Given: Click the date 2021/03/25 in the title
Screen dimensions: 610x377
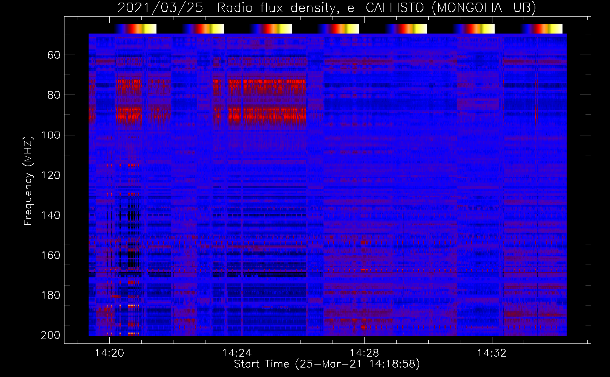Looking at the screenshot, I should (x=160, y=8).
